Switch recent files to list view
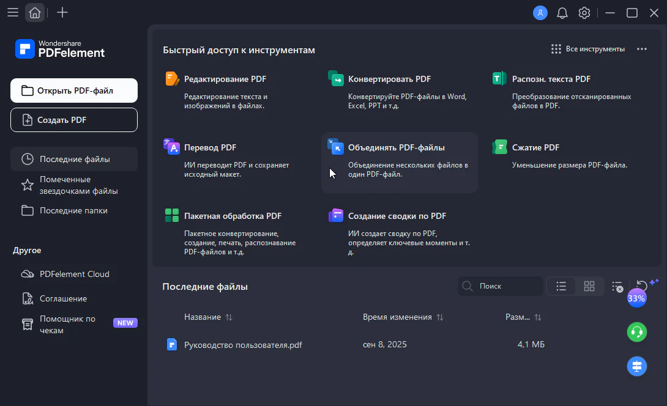The image size is (667, 406). click(x=561, y=286)
